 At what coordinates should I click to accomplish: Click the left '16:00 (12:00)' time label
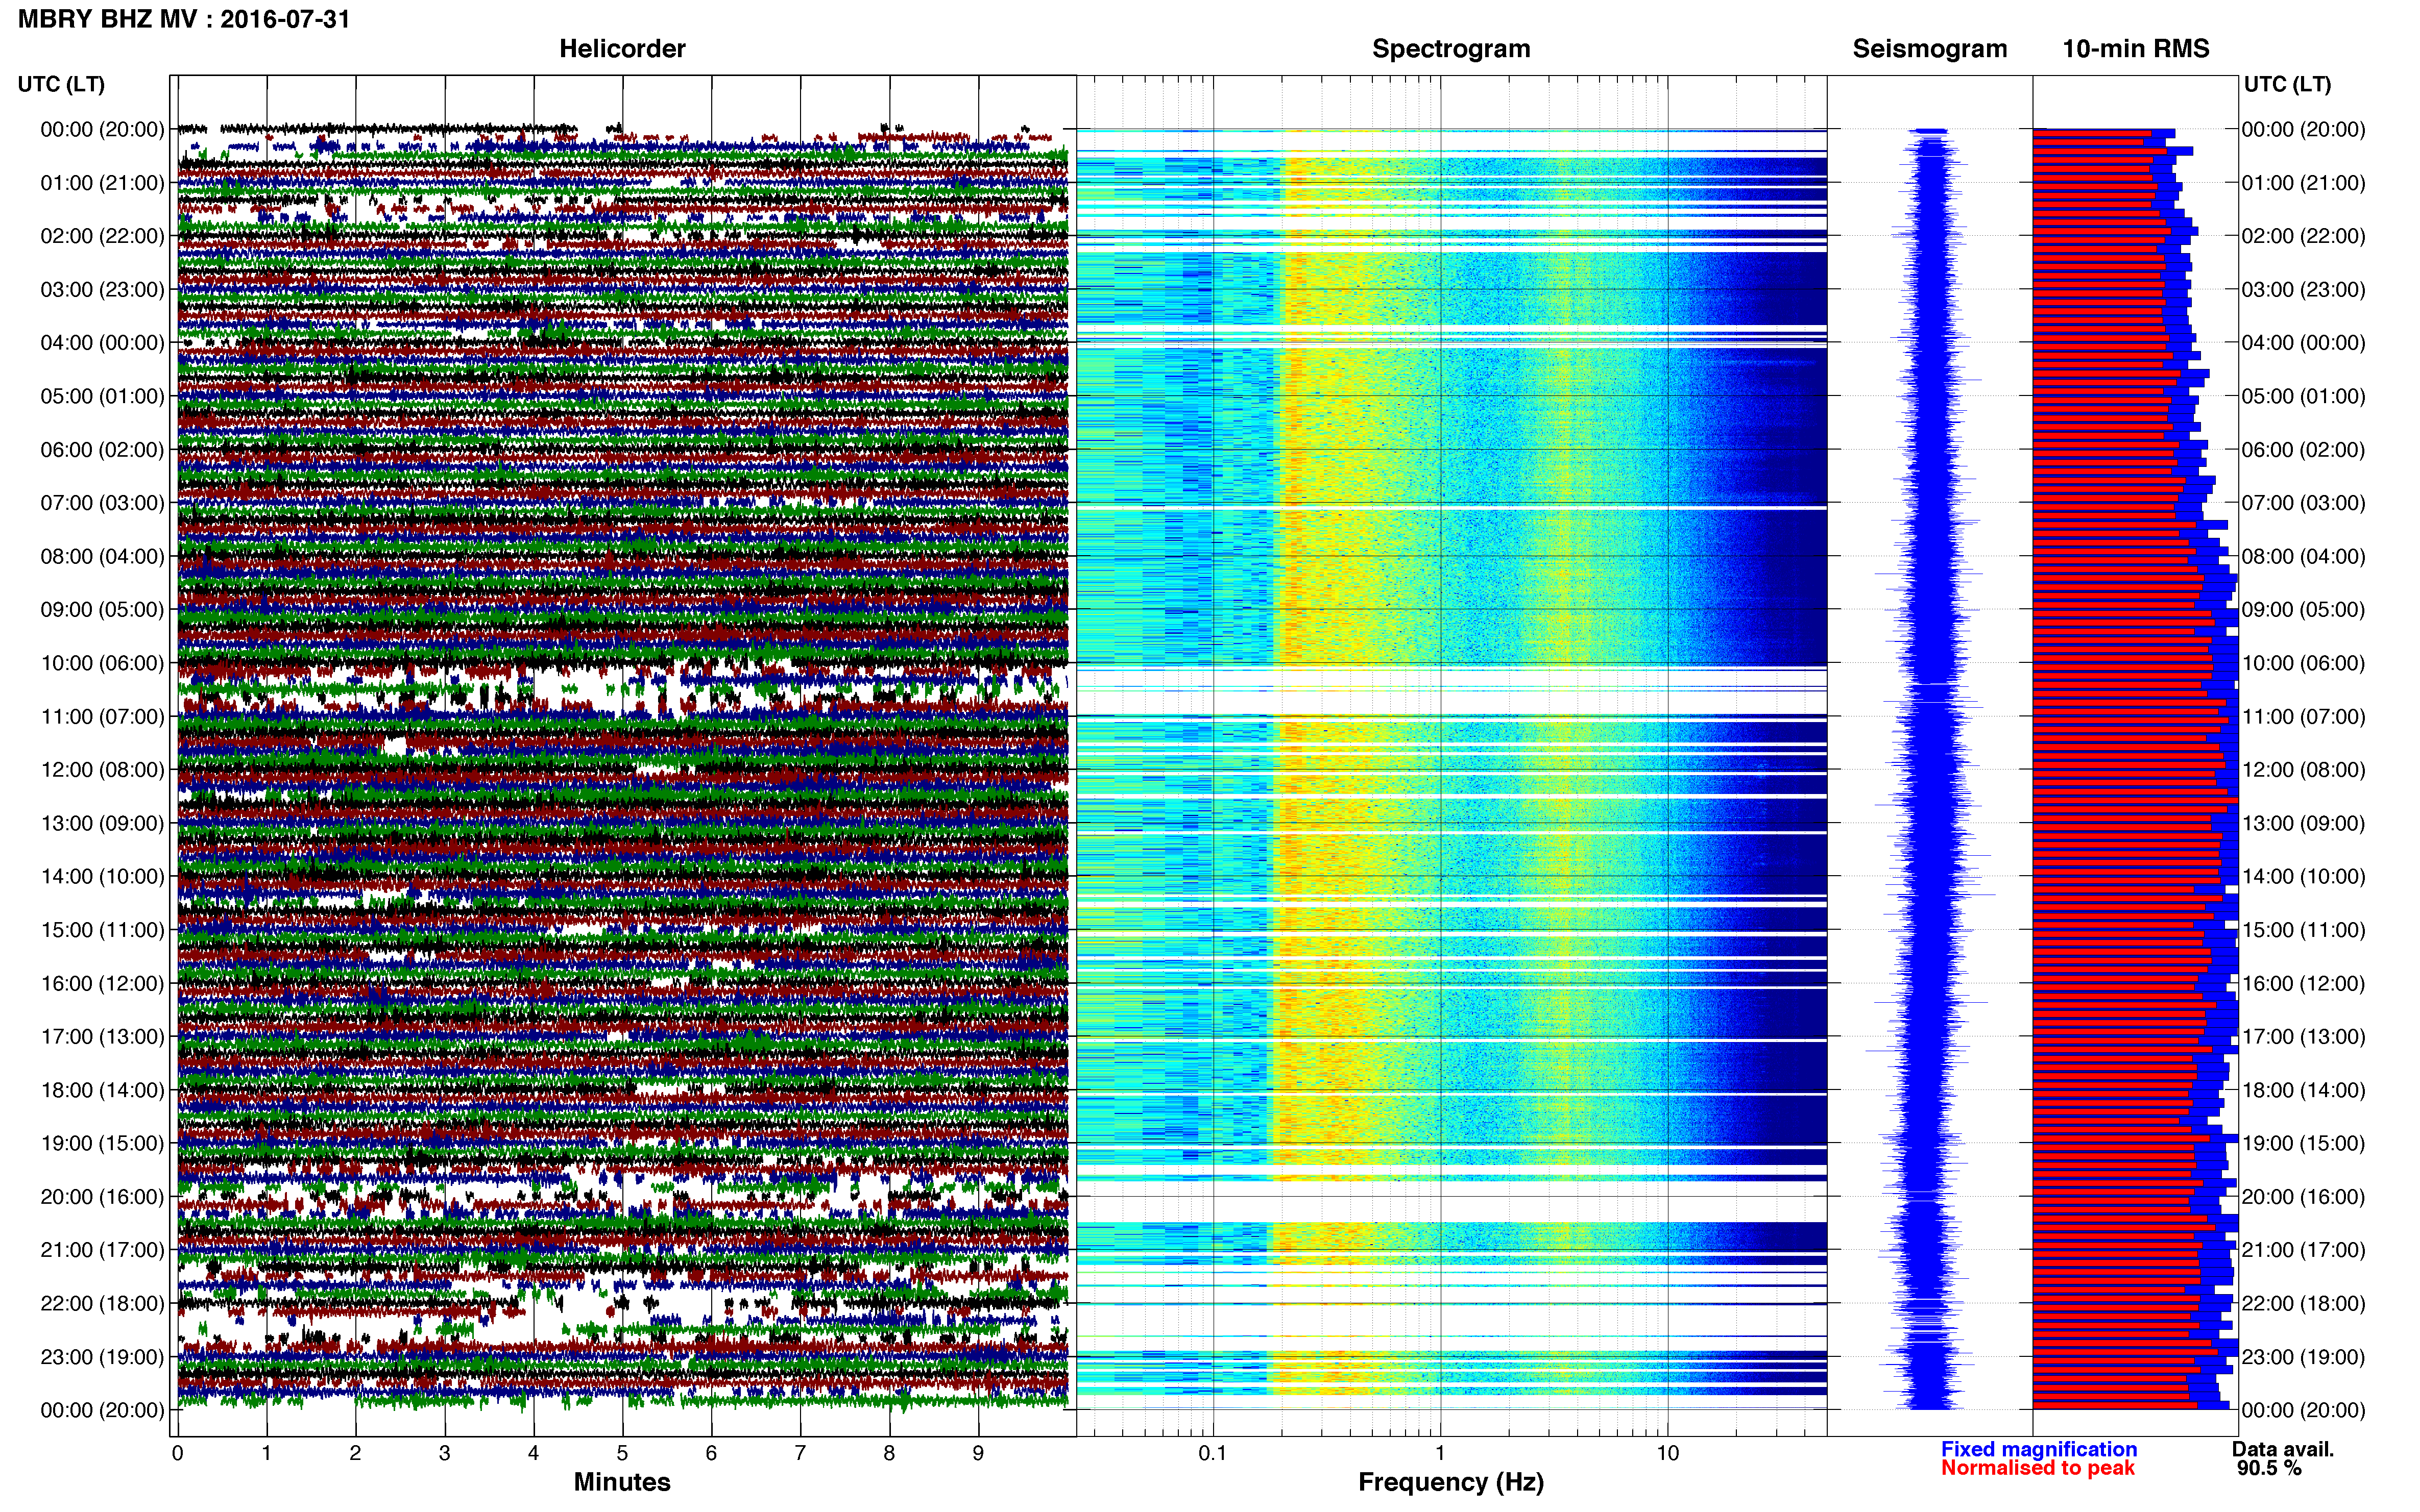(102, 983)
